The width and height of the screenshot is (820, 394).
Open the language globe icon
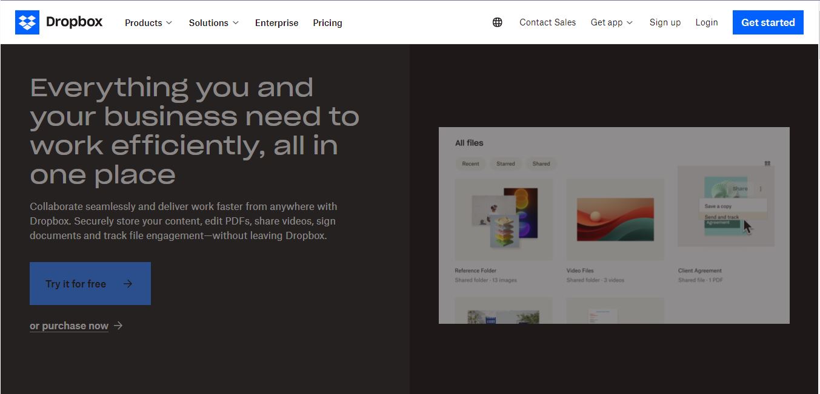[x=498, y=22]
